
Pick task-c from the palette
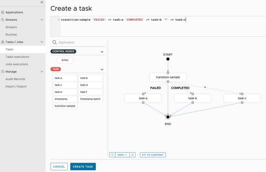[x=65, y=85]
